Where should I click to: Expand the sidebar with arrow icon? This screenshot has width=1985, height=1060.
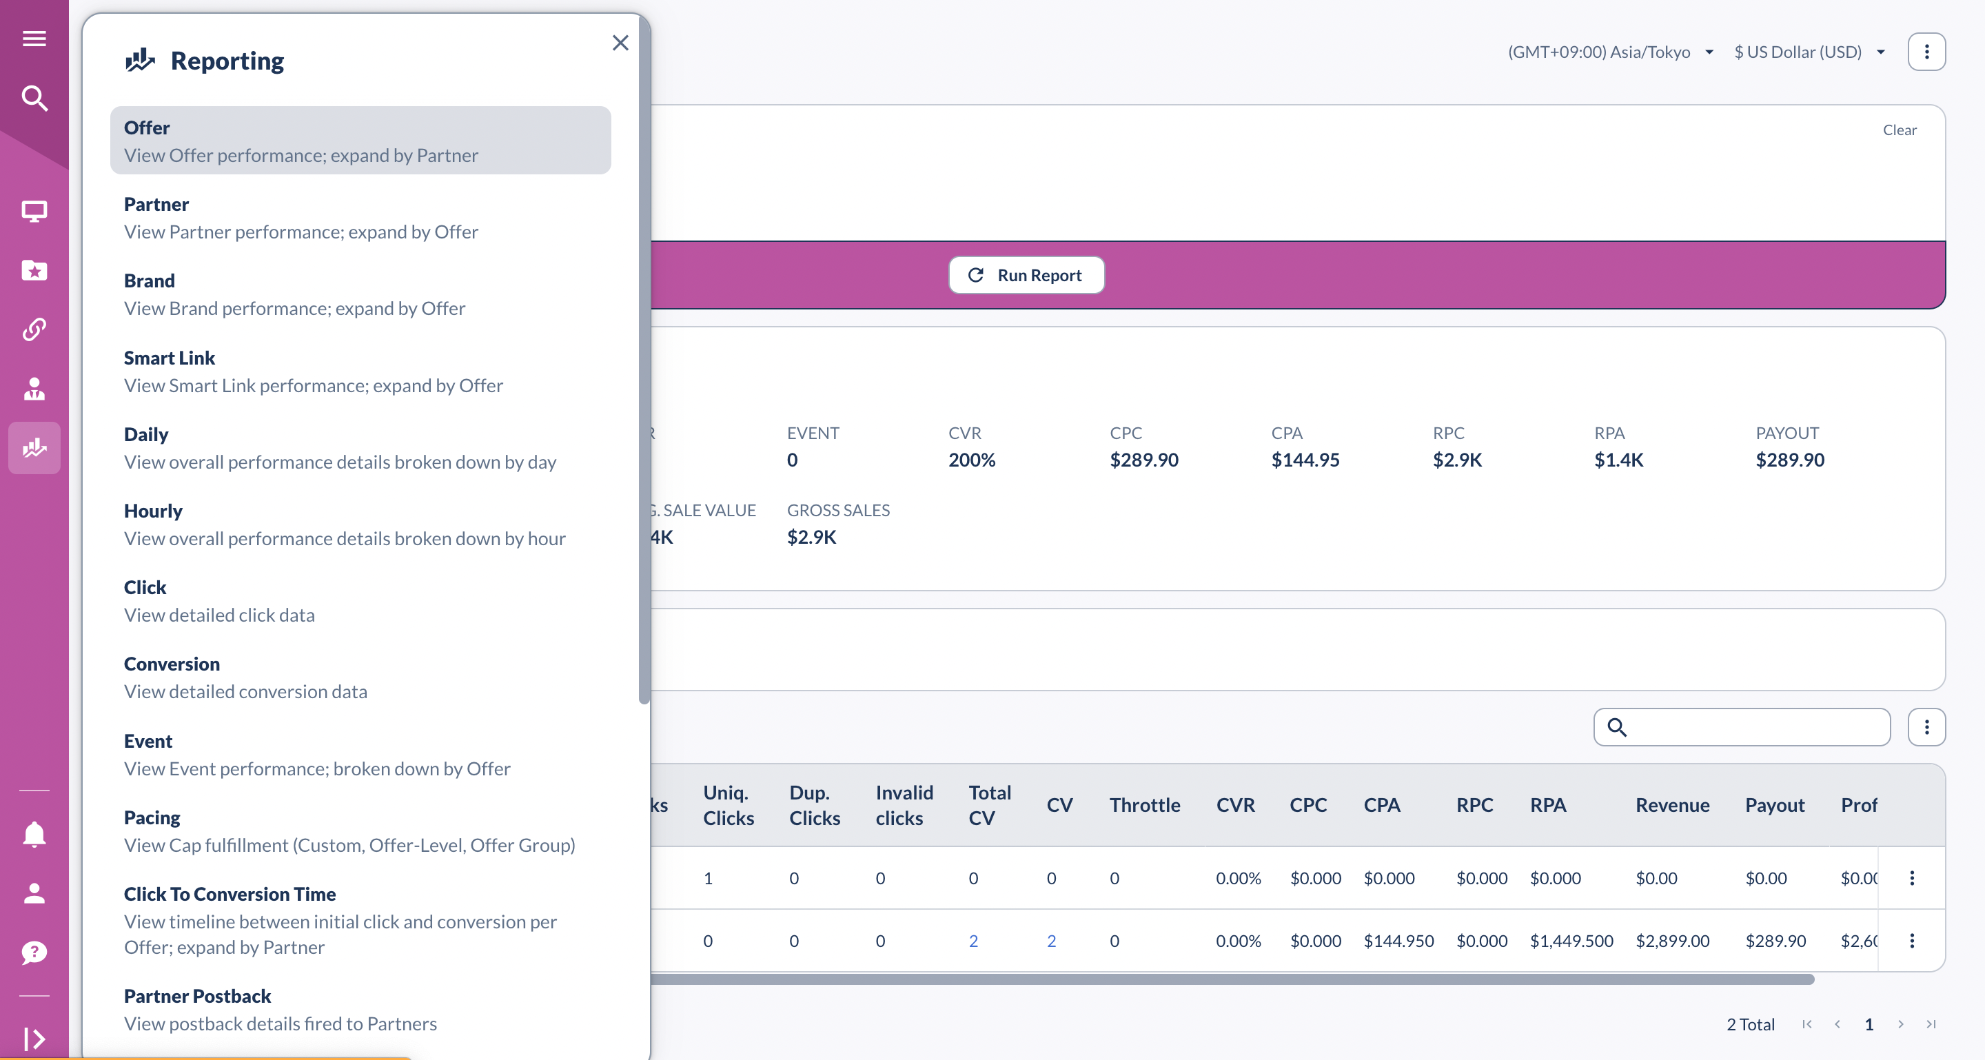click(x=34, y=1039)
